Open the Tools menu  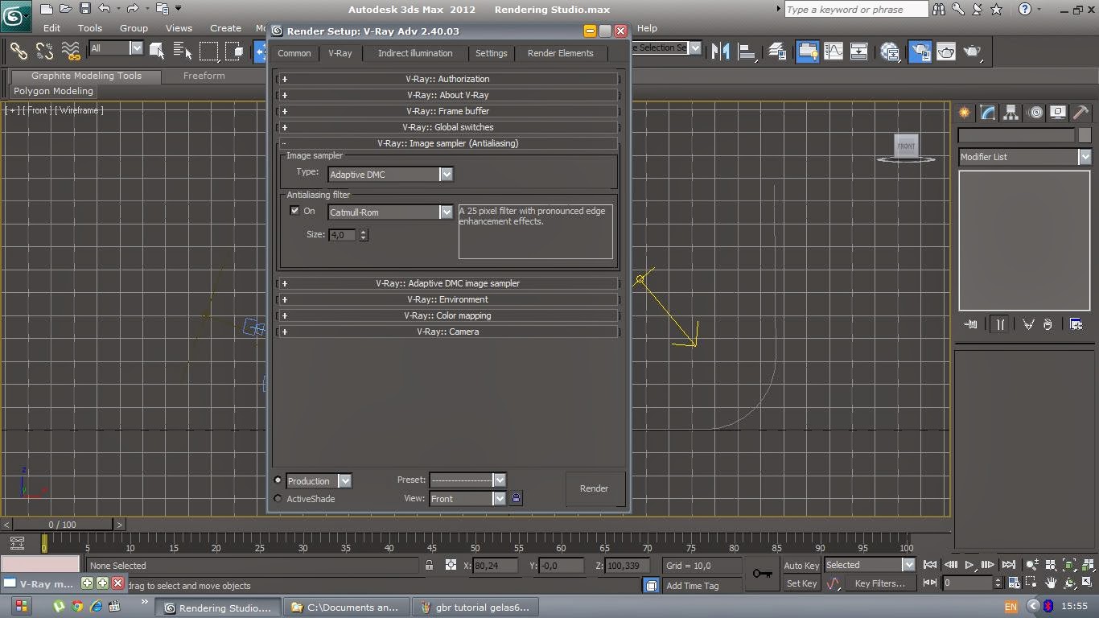pyautogui.click(x=90, y=27)
